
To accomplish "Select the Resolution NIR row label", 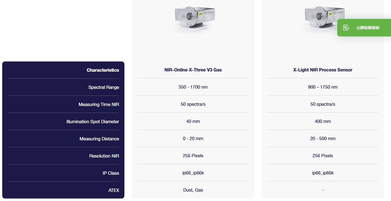I will 104,156.
